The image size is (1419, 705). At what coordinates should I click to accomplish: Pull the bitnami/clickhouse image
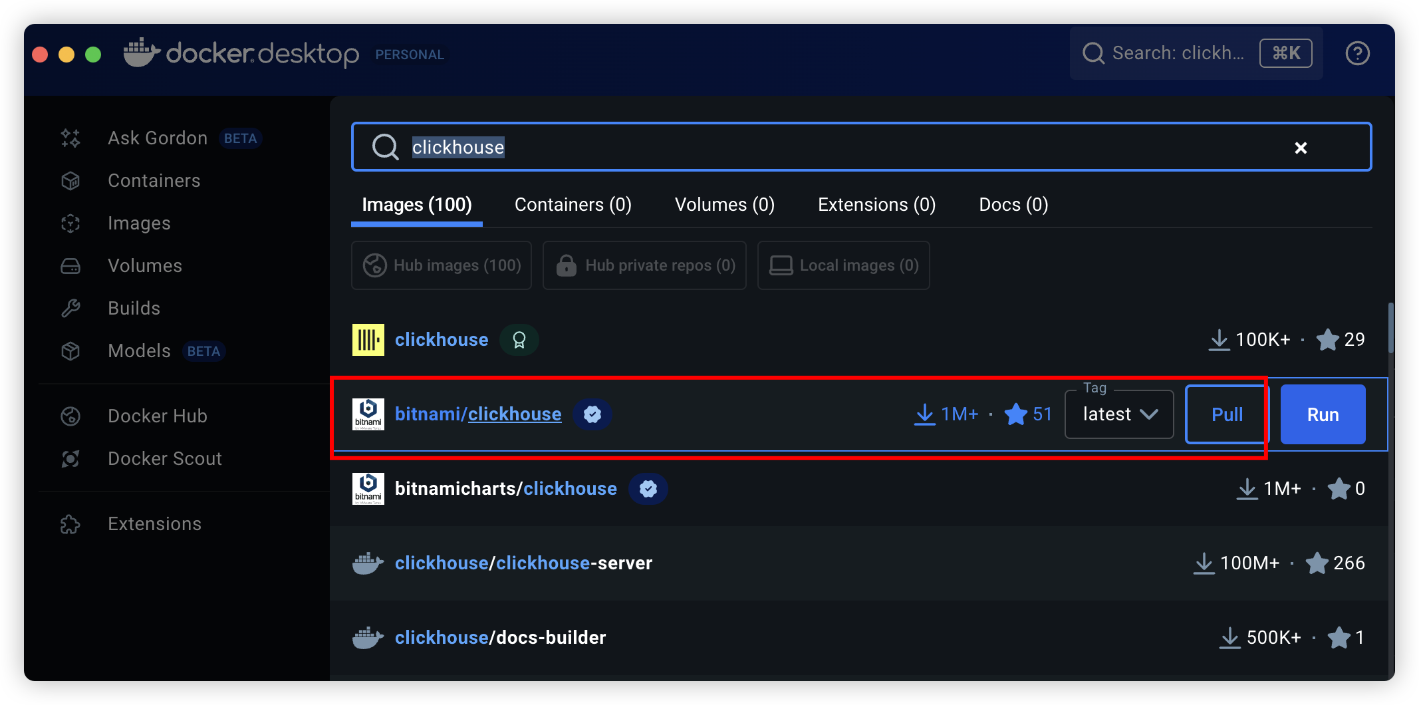[1227, 414]
